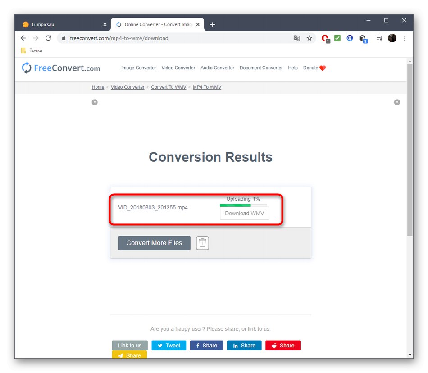Click the page vertical scrollbar thumb
Image resolution: width=428 pixels, height=373 pixels.
click(x=410, y=150)
